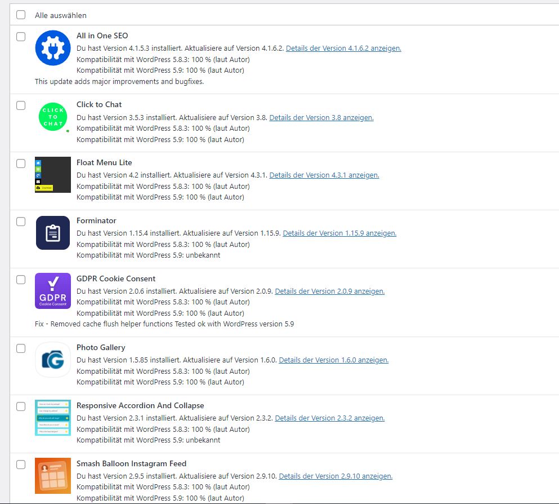Screen dimensions: 559x504
Task: Click the All in One SEO plugin icon
Action: click(x=52, y=48)
